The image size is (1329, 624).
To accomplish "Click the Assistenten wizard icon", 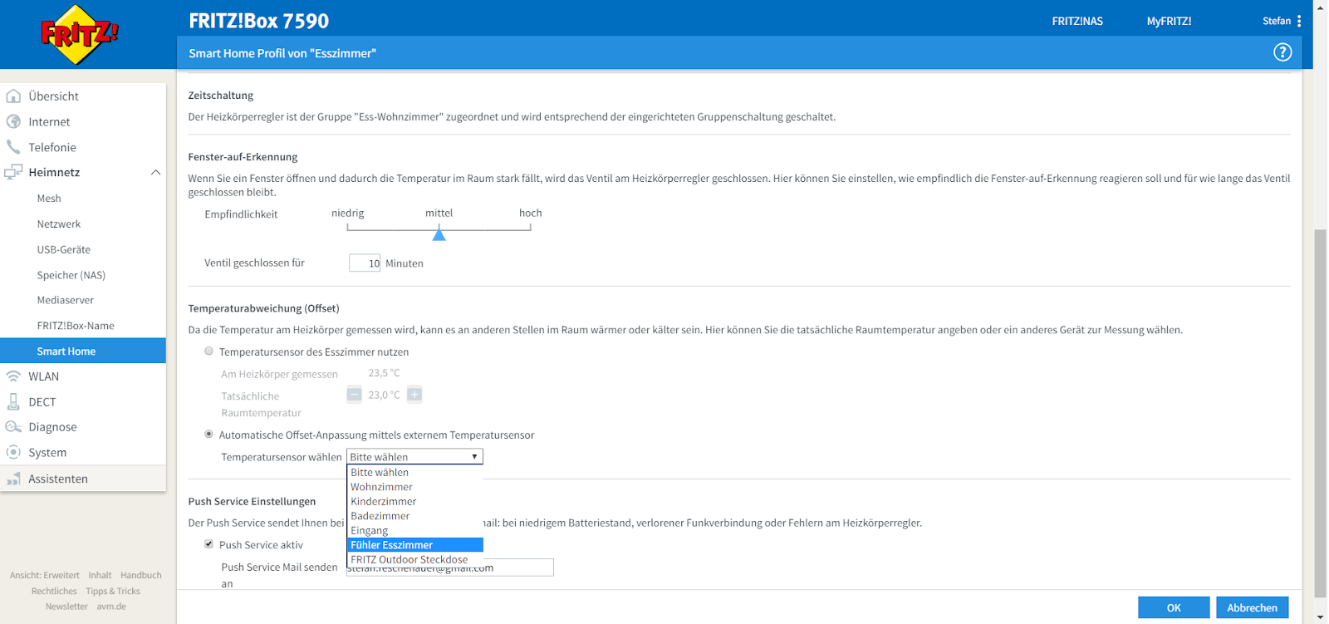I will [13, 479].
